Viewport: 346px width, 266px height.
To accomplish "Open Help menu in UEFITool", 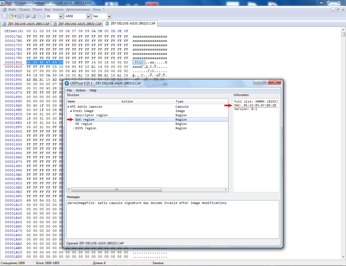I will [x=93, y=90].
